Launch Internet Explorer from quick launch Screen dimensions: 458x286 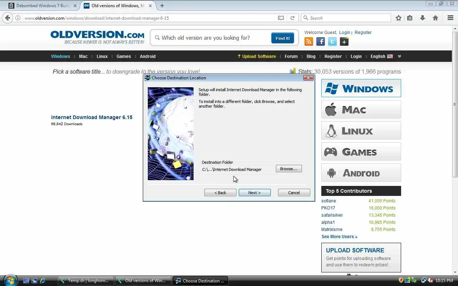[x=43, y=281]
